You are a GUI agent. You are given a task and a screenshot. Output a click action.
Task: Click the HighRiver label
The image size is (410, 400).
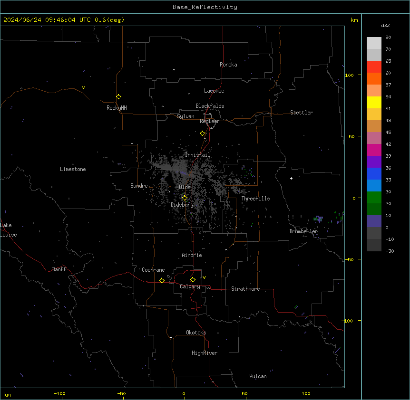coord(205,353)
